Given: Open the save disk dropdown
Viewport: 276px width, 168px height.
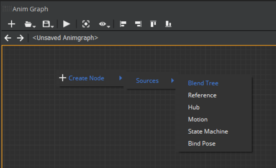Looking at the screenshot, I should (47, 24).
